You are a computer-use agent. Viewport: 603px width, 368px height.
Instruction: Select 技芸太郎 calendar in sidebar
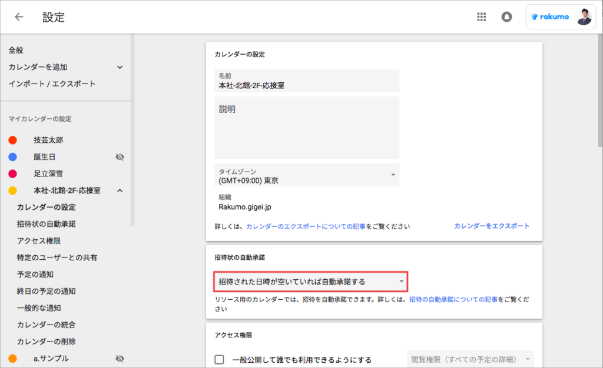coord(48,140)
